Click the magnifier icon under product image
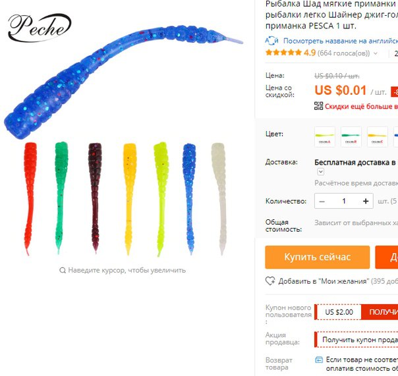This screenshot has height=376, width=398. click(x=63, y=270)
